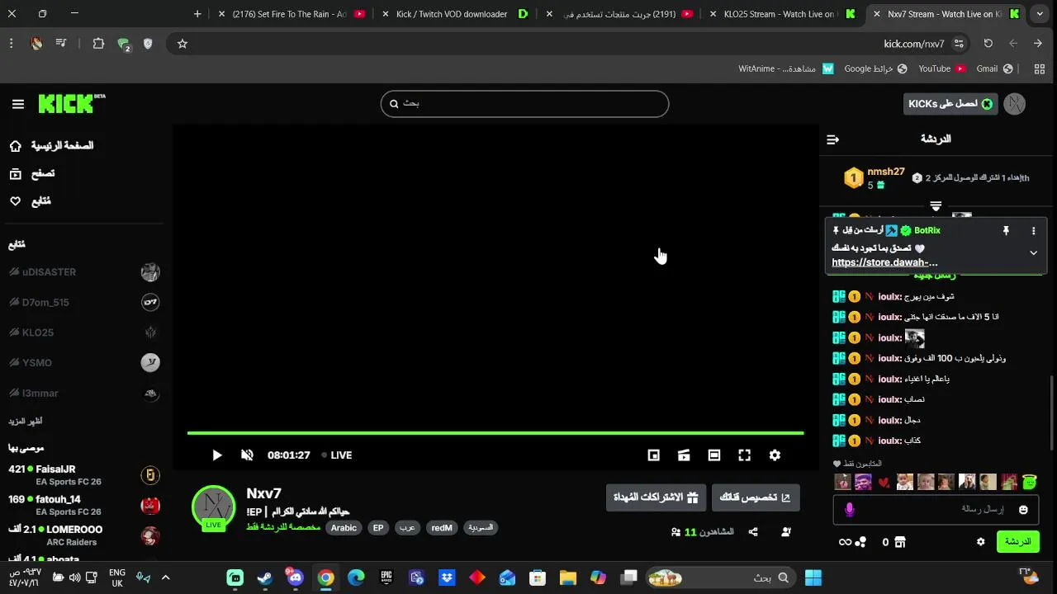
Task: Open the user profile avatar top right
Action: [1015, 104]
